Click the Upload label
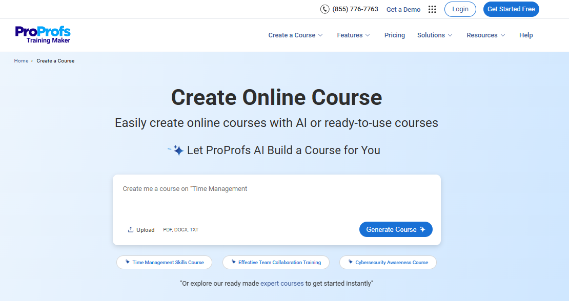This screenshot has height=301, width=569. click(x=146, y=230)
